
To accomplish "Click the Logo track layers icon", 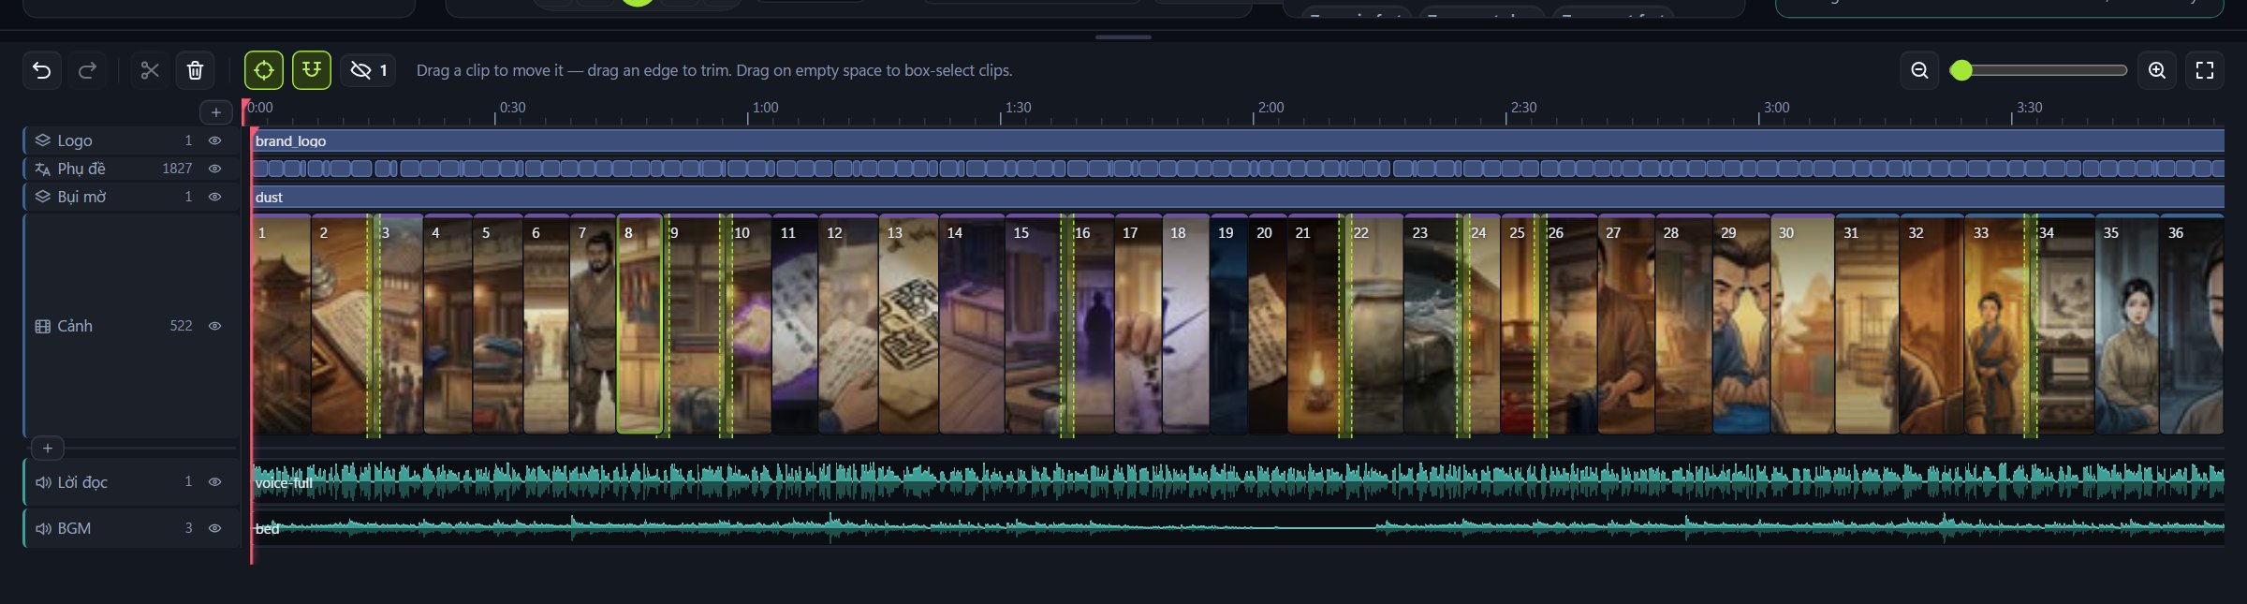I will pyautogui.click(x=42, y=140).
